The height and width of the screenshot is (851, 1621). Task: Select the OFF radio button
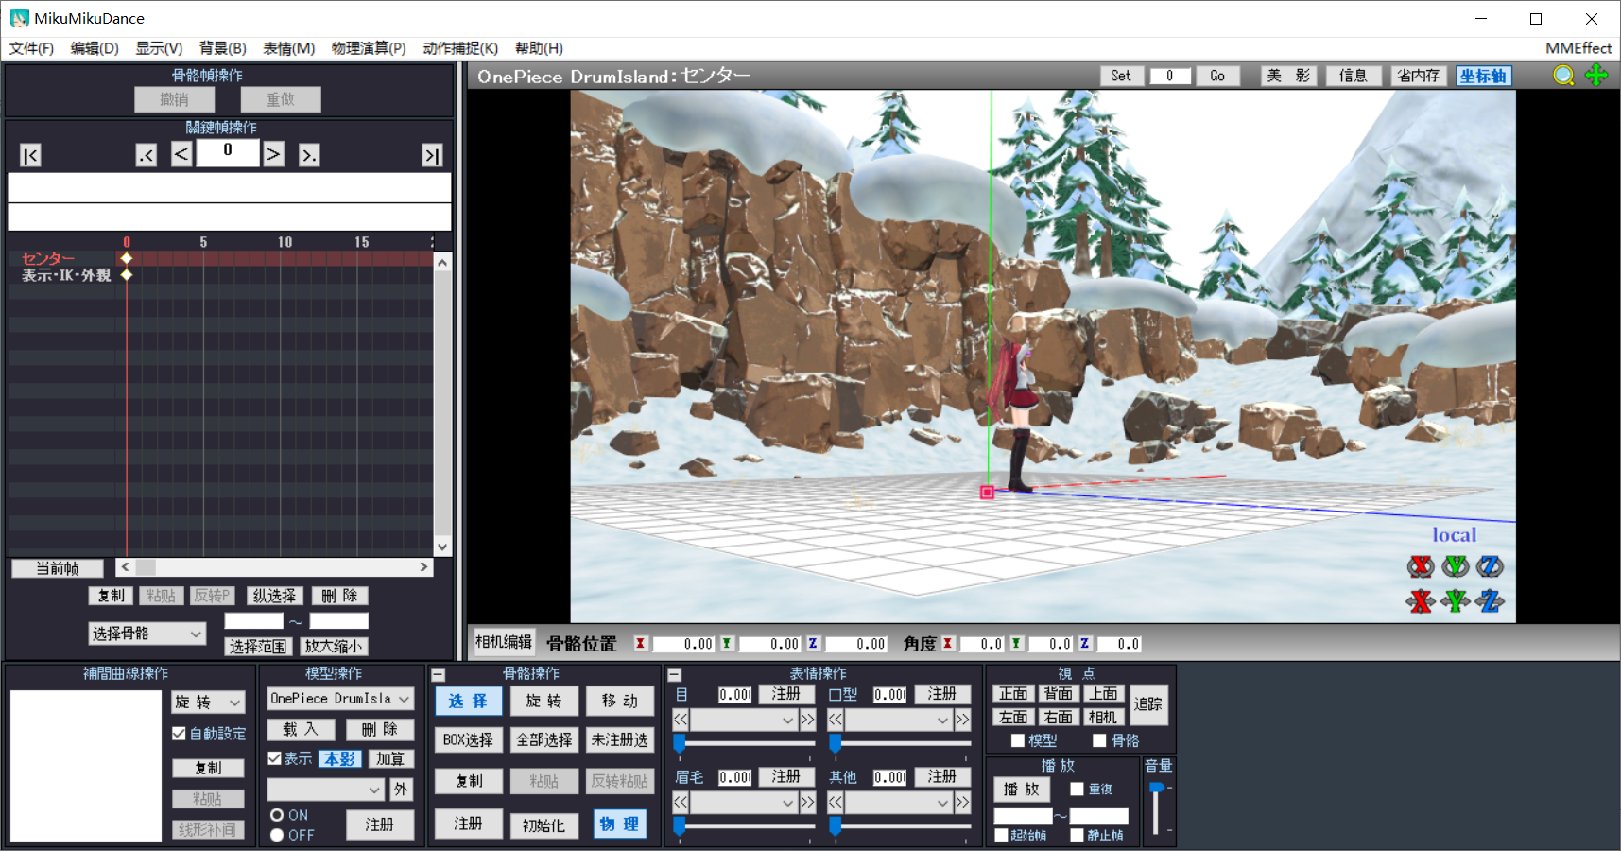coord(277,835)
